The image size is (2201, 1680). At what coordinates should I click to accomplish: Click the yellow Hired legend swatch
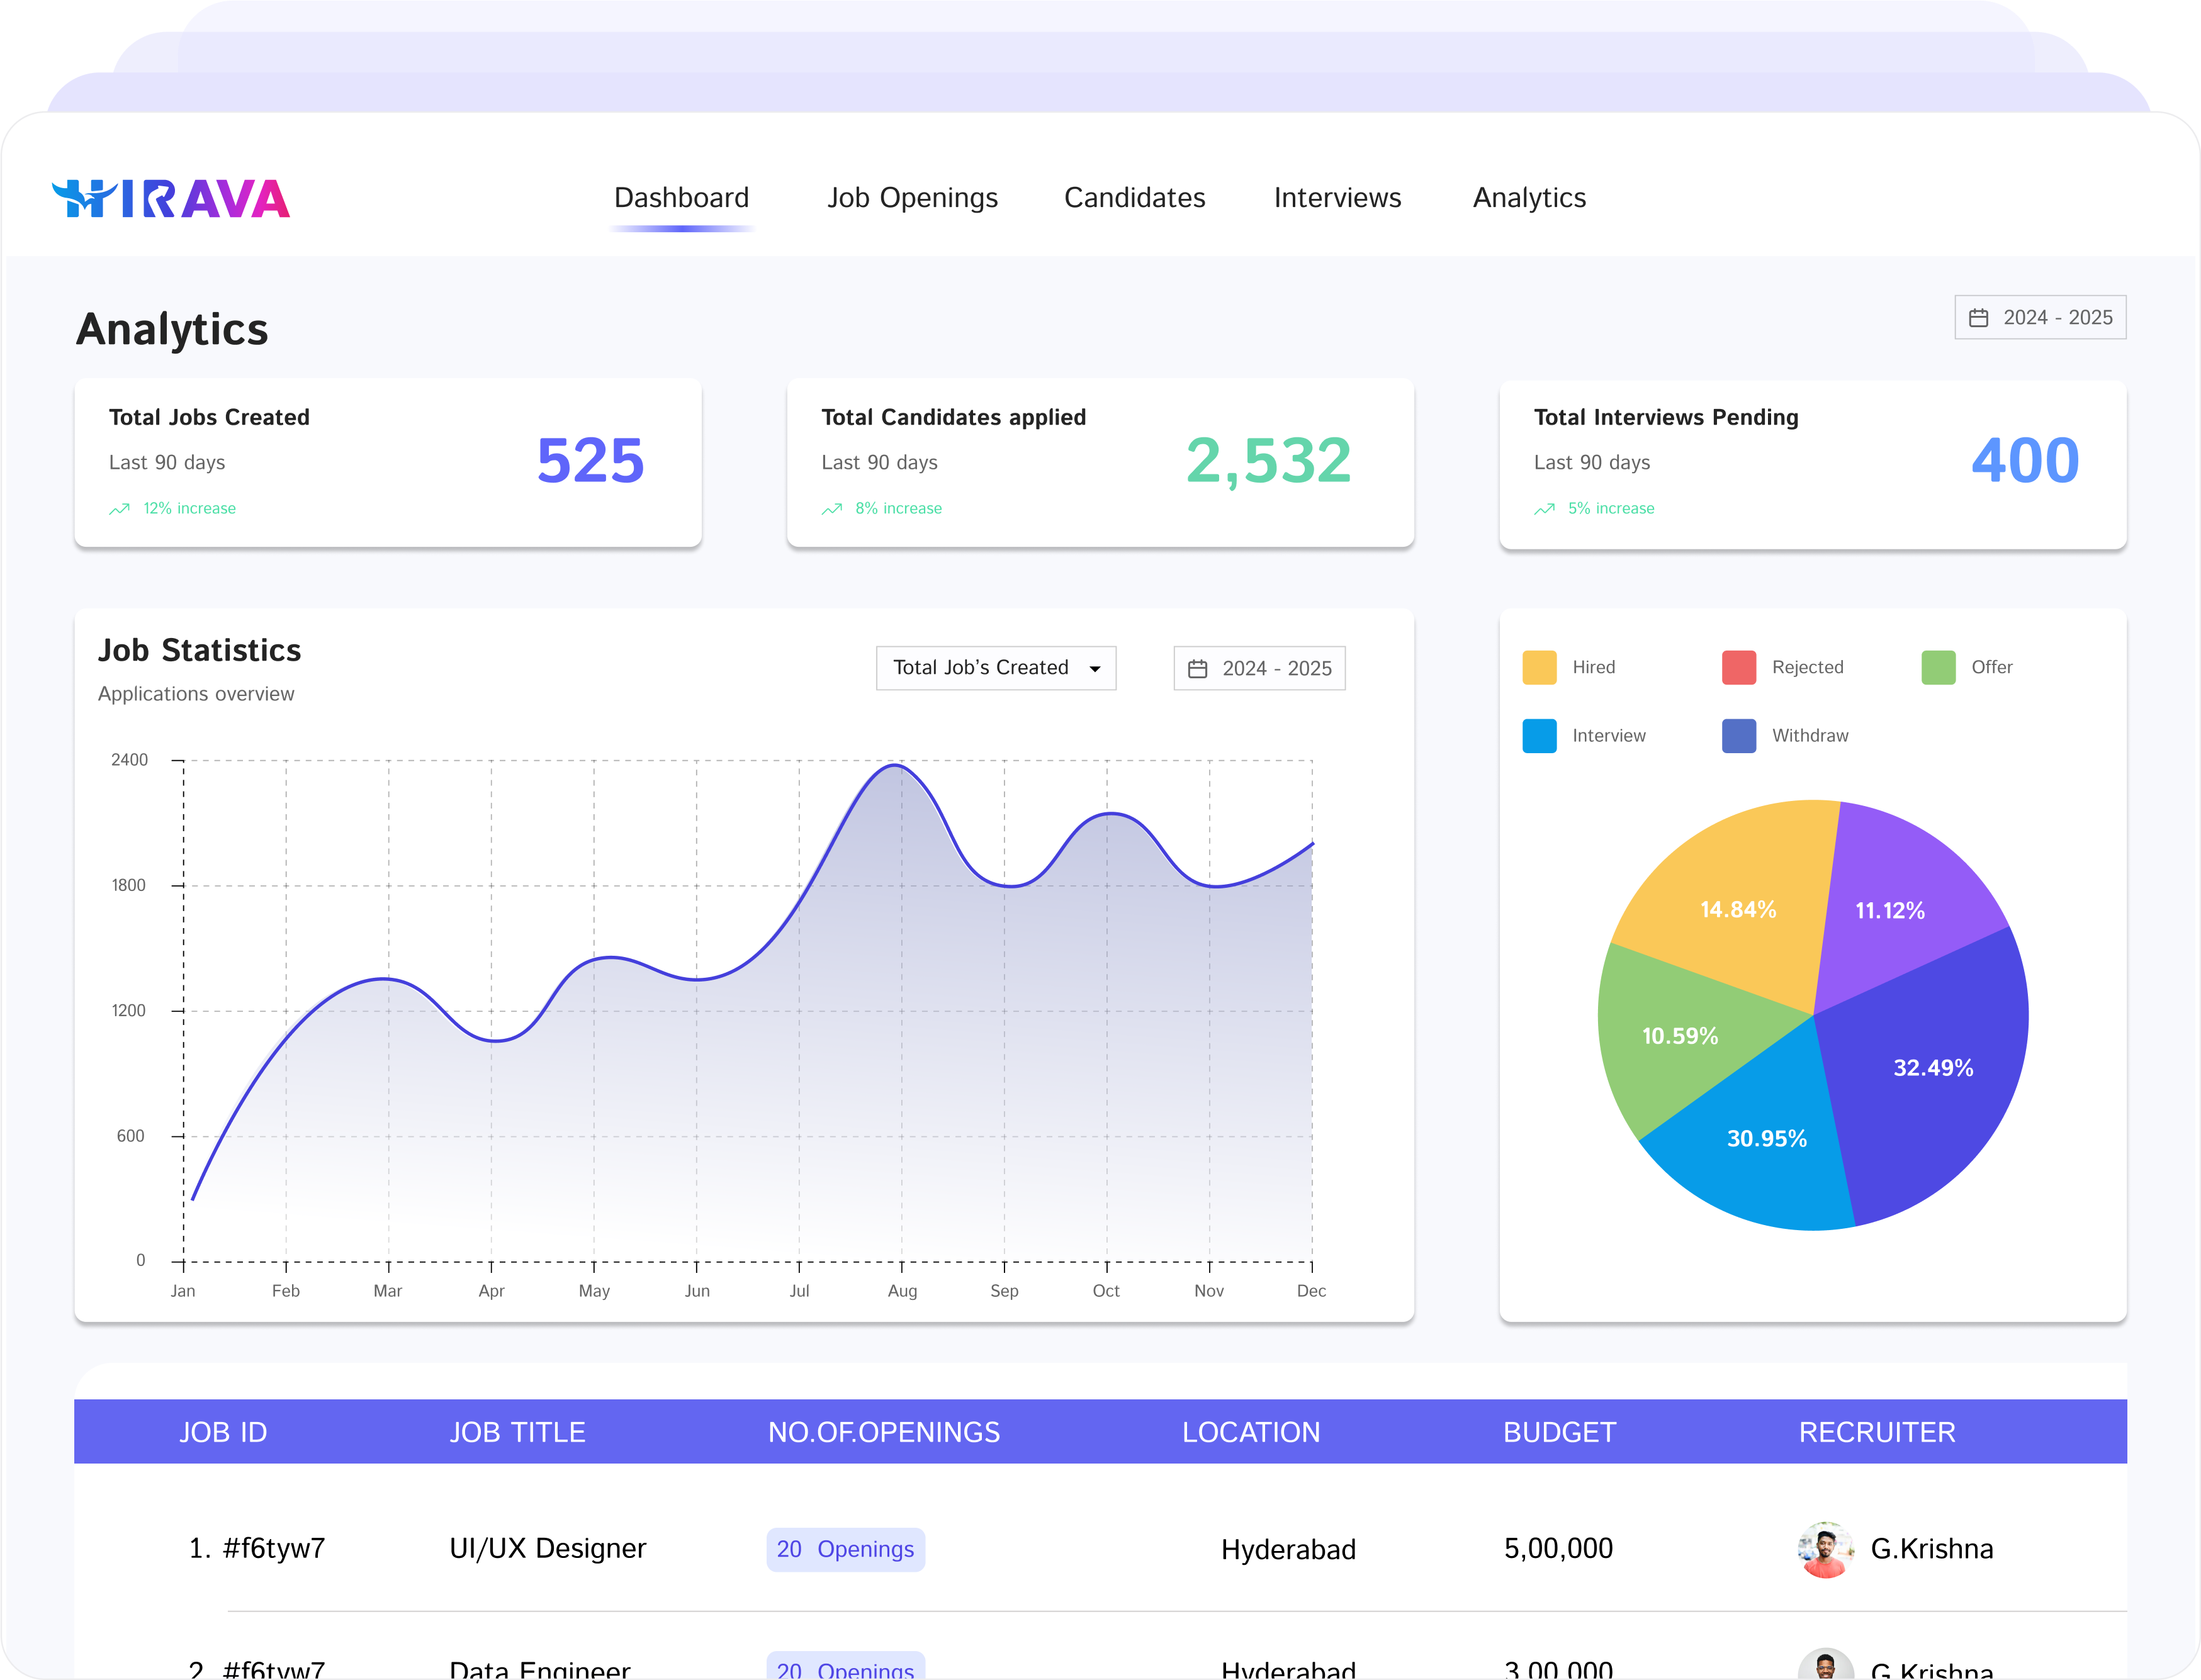pos(1539,667)
